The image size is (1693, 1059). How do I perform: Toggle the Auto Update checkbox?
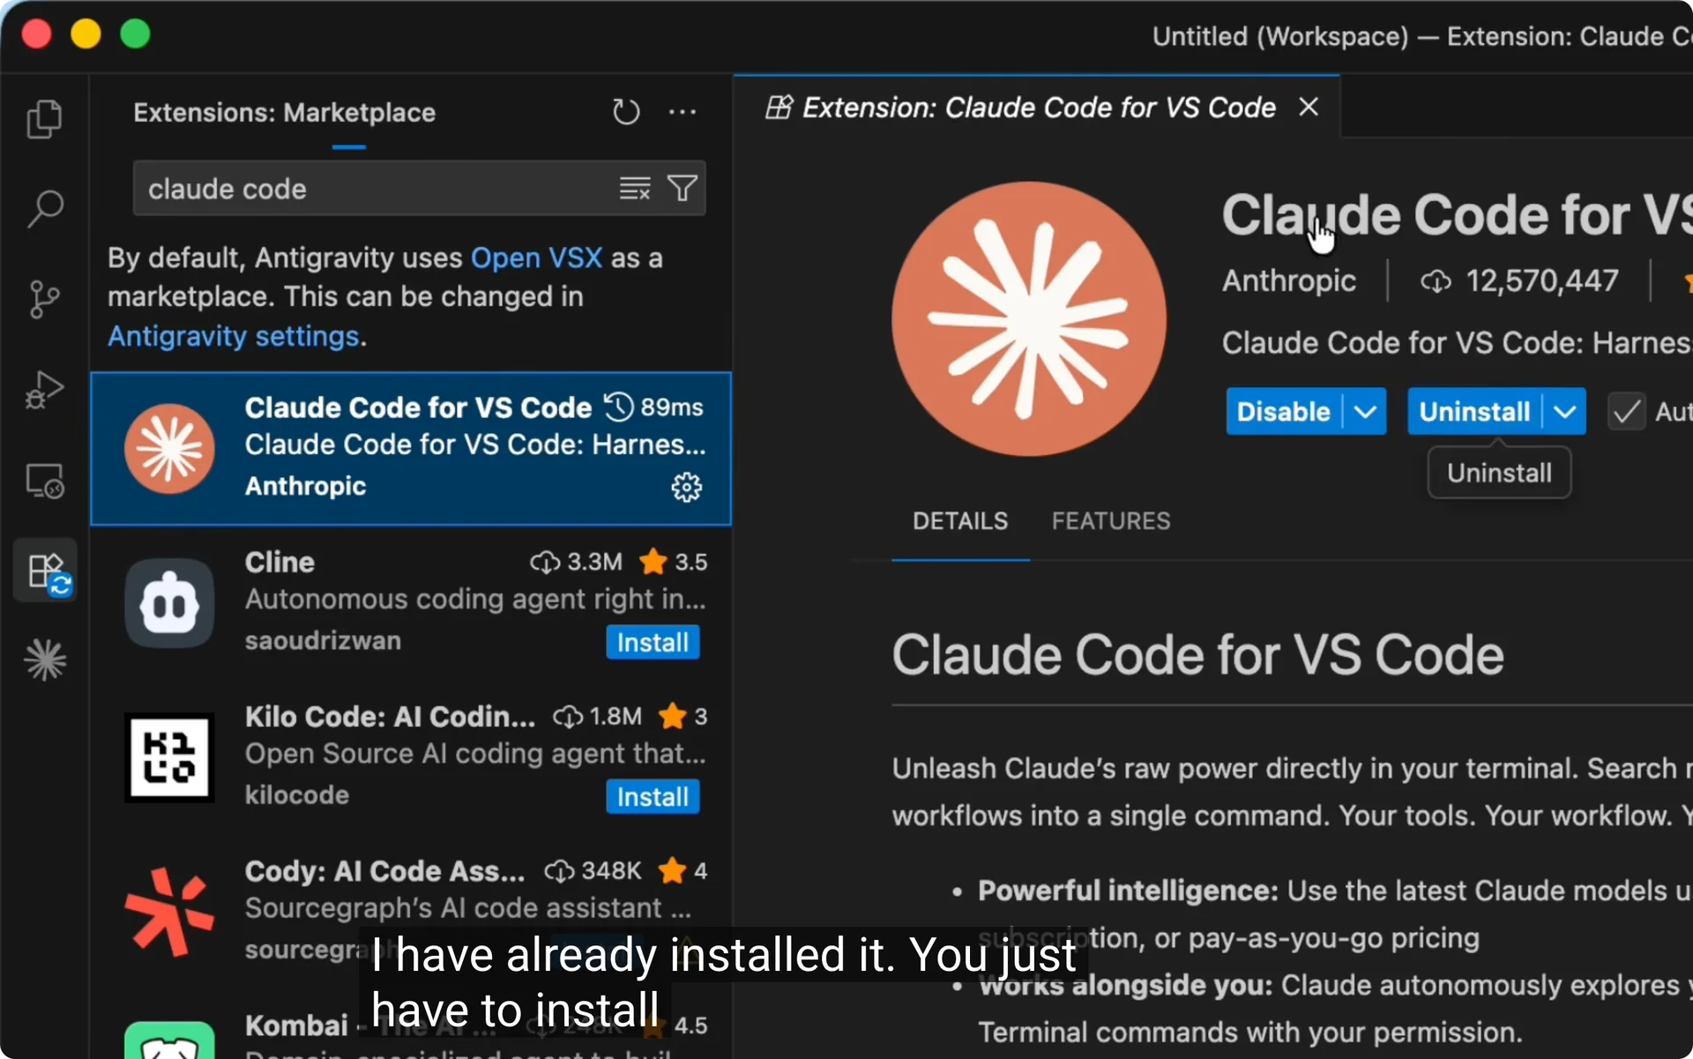(1626, 412)
